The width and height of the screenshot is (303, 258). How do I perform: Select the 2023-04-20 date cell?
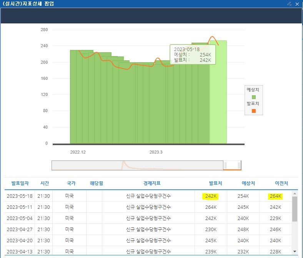pos(20,241)
